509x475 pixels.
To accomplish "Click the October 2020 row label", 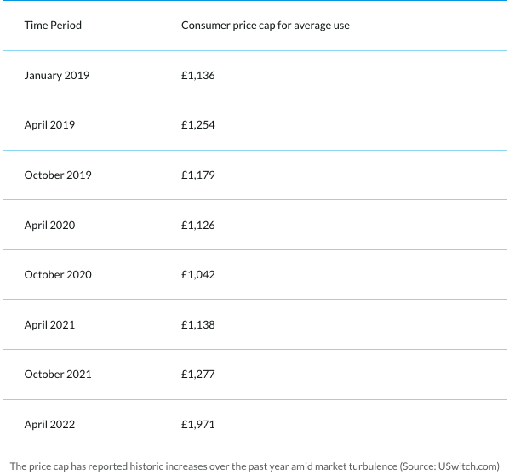I will 58,275.
